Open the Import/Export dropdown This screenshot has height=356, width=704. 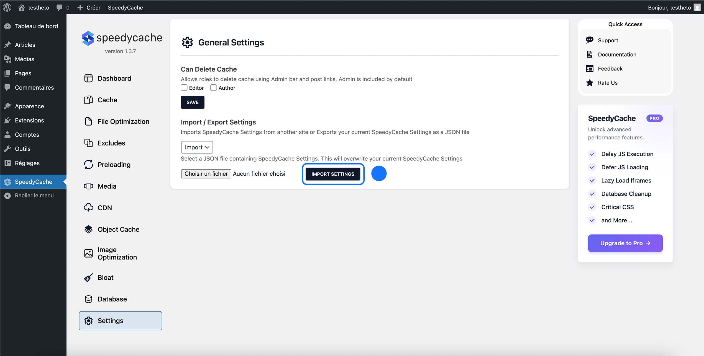click(197, 147)
